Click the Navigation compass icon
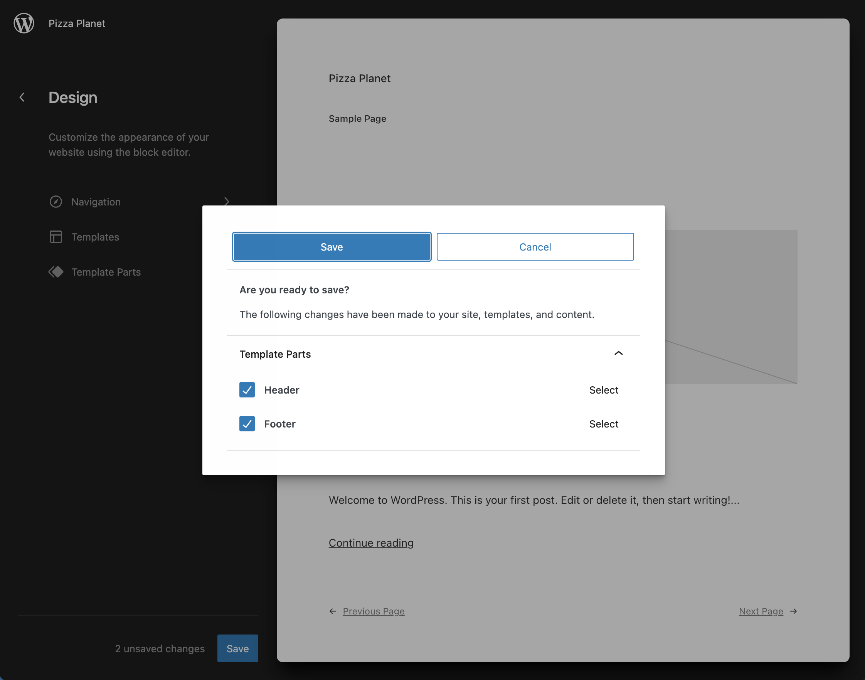 (x=56, y=202)
